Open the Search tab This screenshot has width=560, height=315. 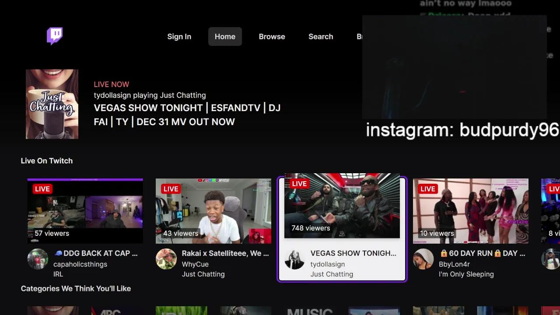pyautogui.click(x=321, y=37)
